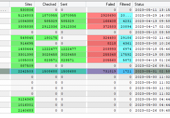Select the row with 1016001 sites
170x118 pixels.
[x=85, y=105]
